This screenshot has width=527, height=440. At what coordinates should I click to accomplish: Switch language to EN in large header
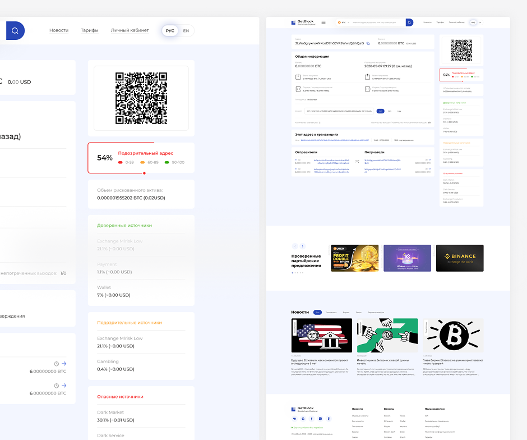tap(186, 30)
